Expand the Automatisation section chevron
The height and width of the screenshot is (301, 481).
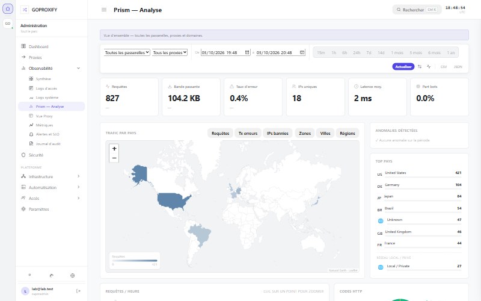79,187
